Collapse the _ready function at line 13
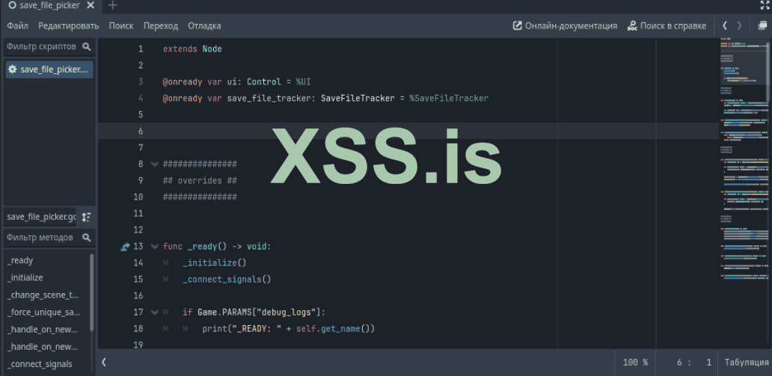The width and height of the screenshot is (772, 376). 155,246
